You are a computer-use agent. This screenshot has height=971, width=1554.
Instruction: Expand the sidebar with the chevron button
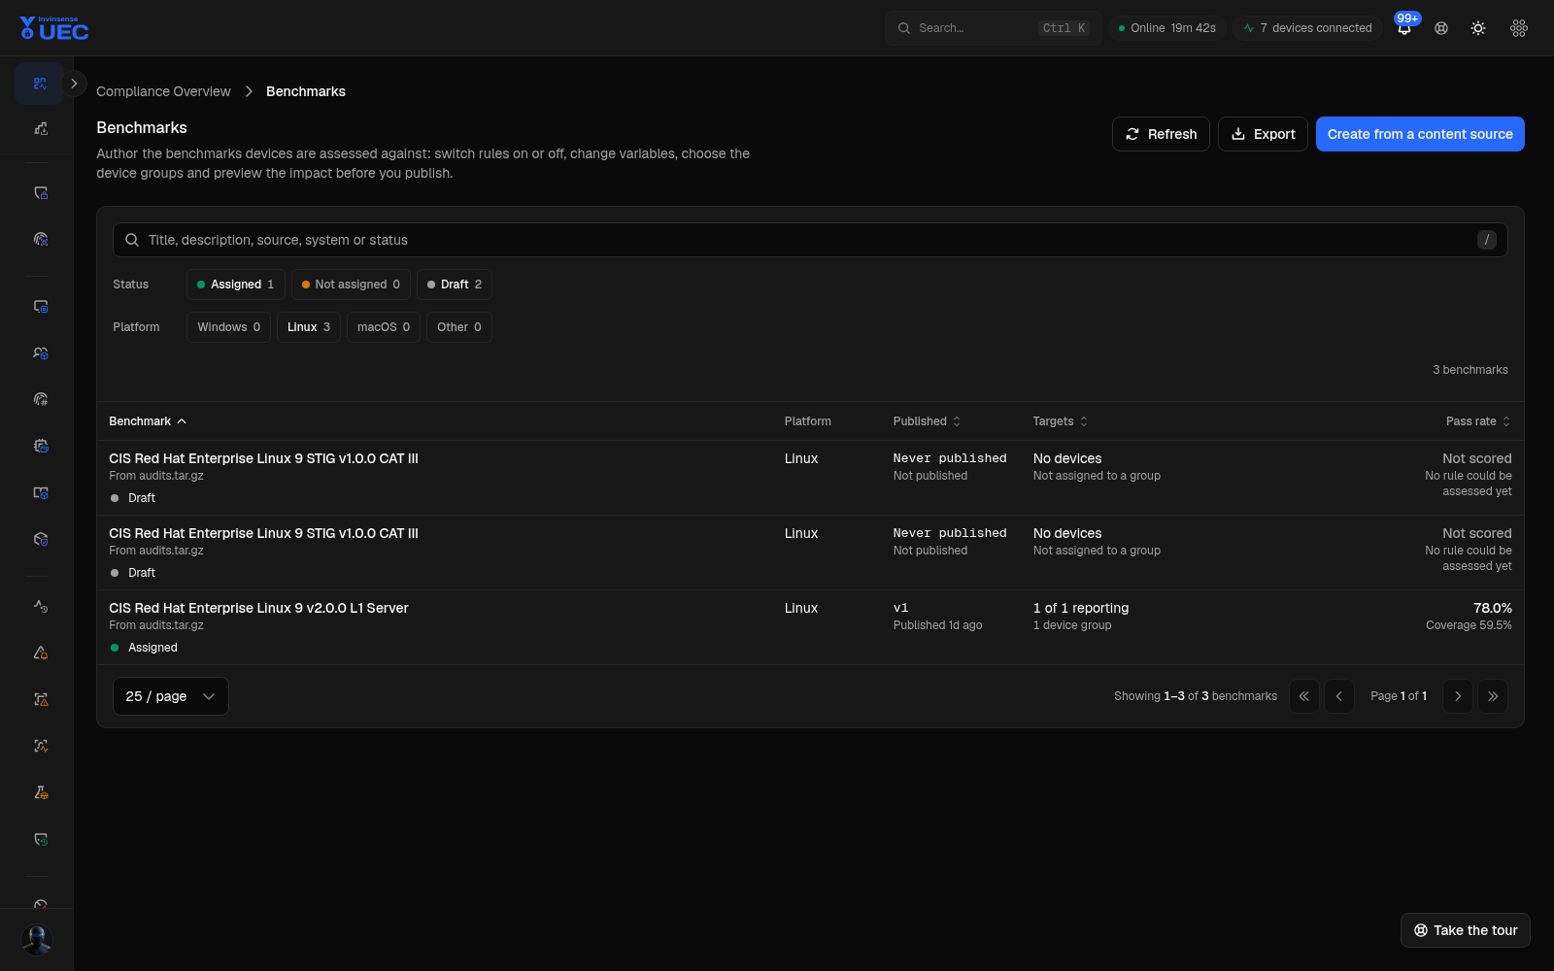click(x=74, y=84)
